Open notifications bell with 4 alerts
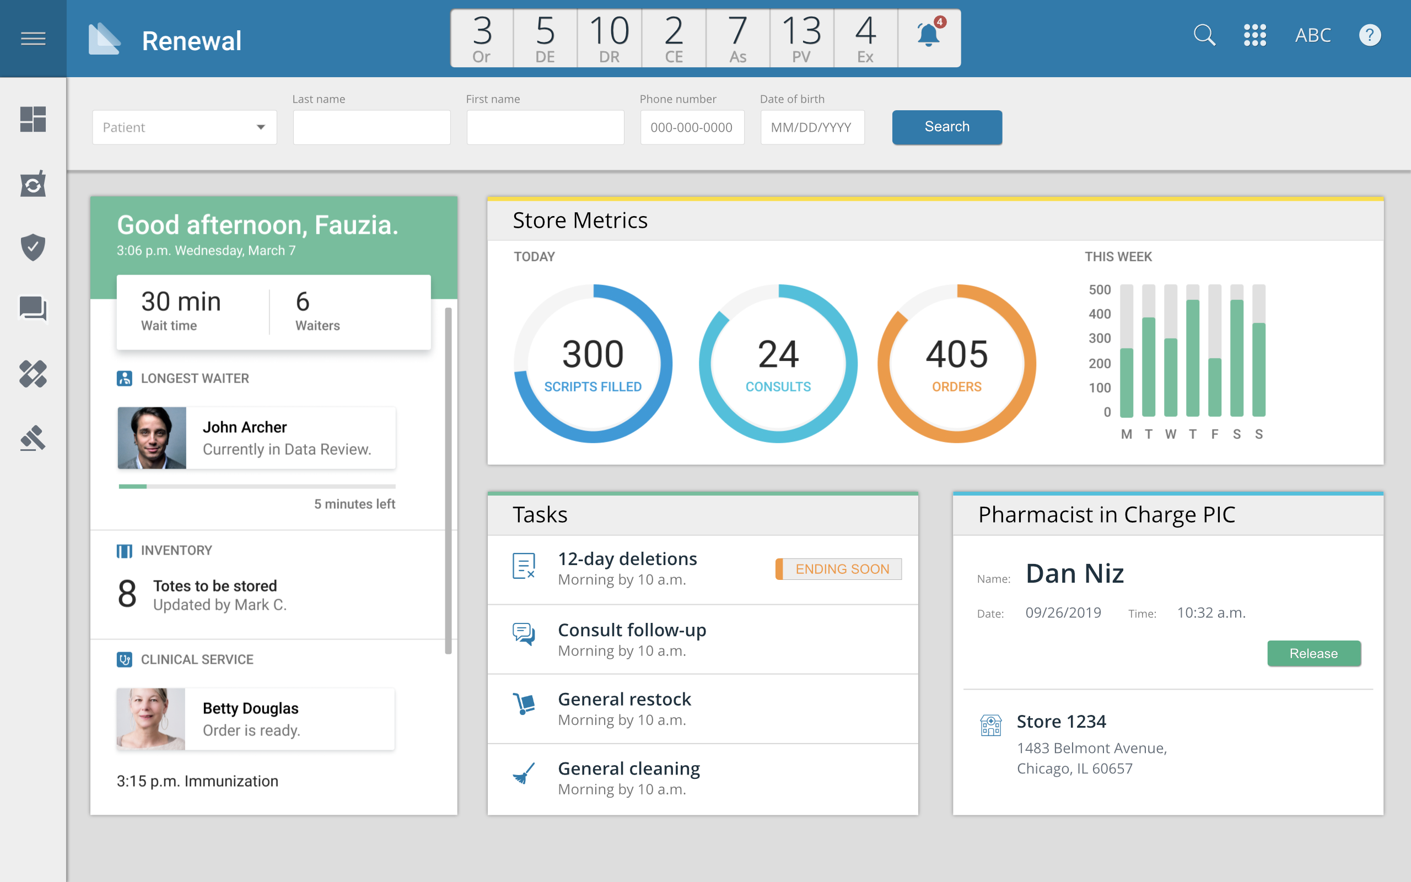This screenshot has width=1411, height=882. point(929,37)
